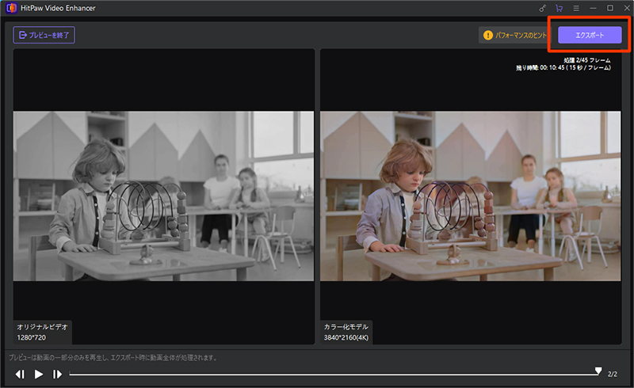Click the exit icon inside End Preview button
Viewport: 634px width, 388px height.
pos(21,36)
